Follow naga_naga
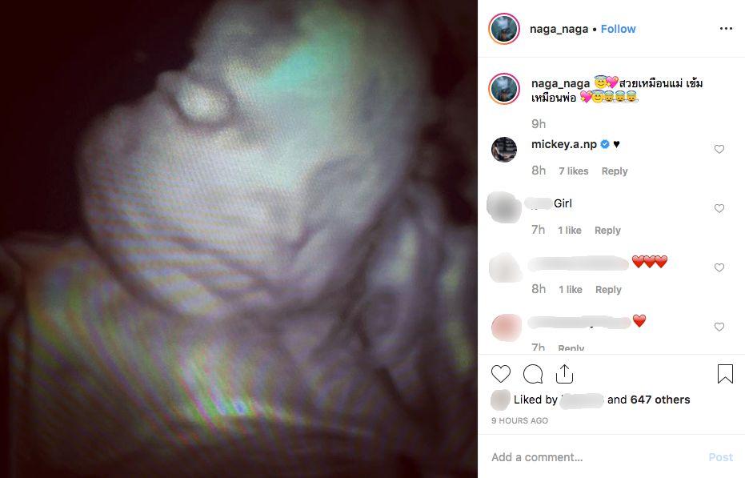Screen dimensions: 745x478 point(618,29)
